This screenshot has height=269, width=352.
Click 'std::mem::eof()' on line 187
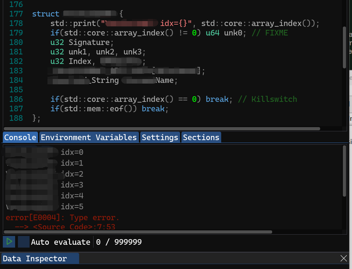click(x=100, y=109)
